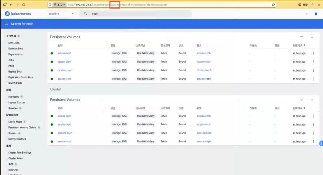Click the plus create resource icon
Image resolution: width=323 pixels, height=175 pixels.
pos(307,14)
